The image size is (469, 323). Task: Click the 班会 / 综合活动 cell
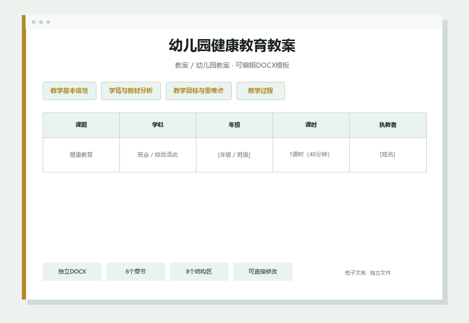pos(157,155)
